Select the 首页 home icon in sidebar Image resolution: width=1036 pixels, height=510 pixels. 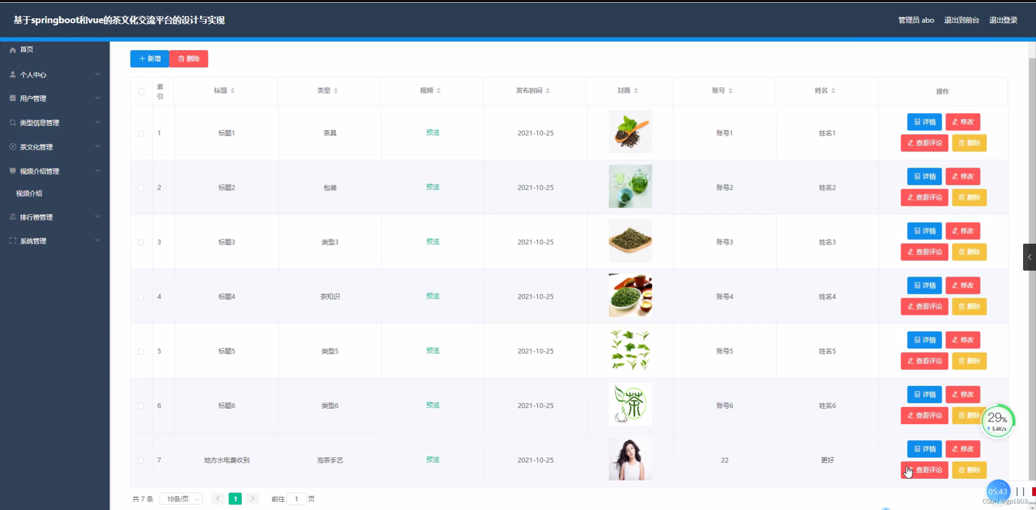(12, 49)
